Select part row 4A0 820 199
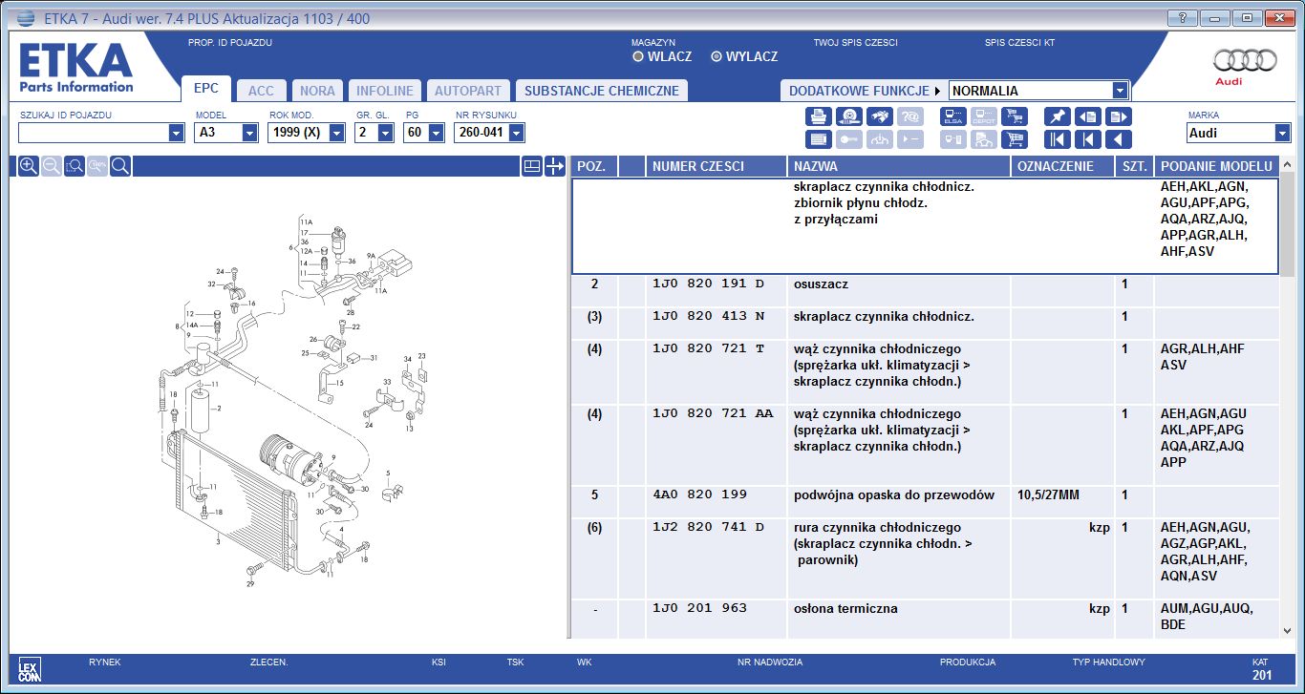The image size is (1305, 694). click(924, 502)
